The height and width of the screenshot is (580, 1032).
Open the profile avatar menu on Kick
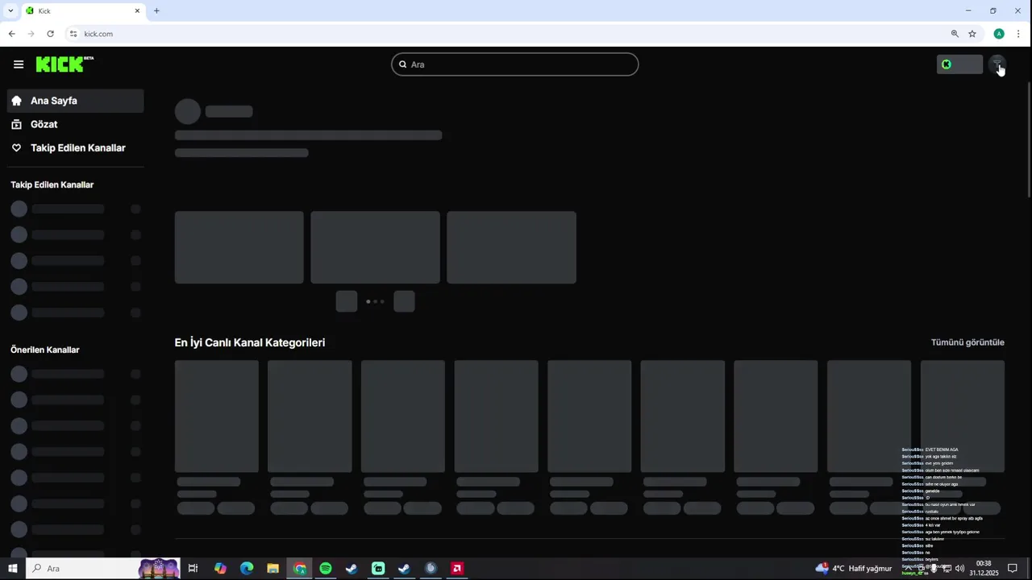click(x=997, y=64)
